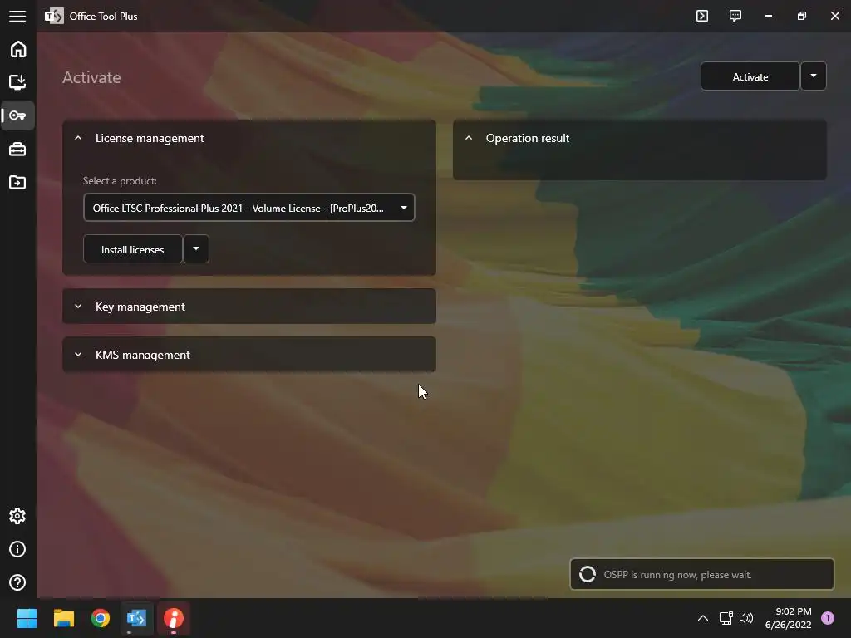The width and height of the screenshot is (851, 638).
Task: Open the Help question mark icon
Action: pos(18,582)
